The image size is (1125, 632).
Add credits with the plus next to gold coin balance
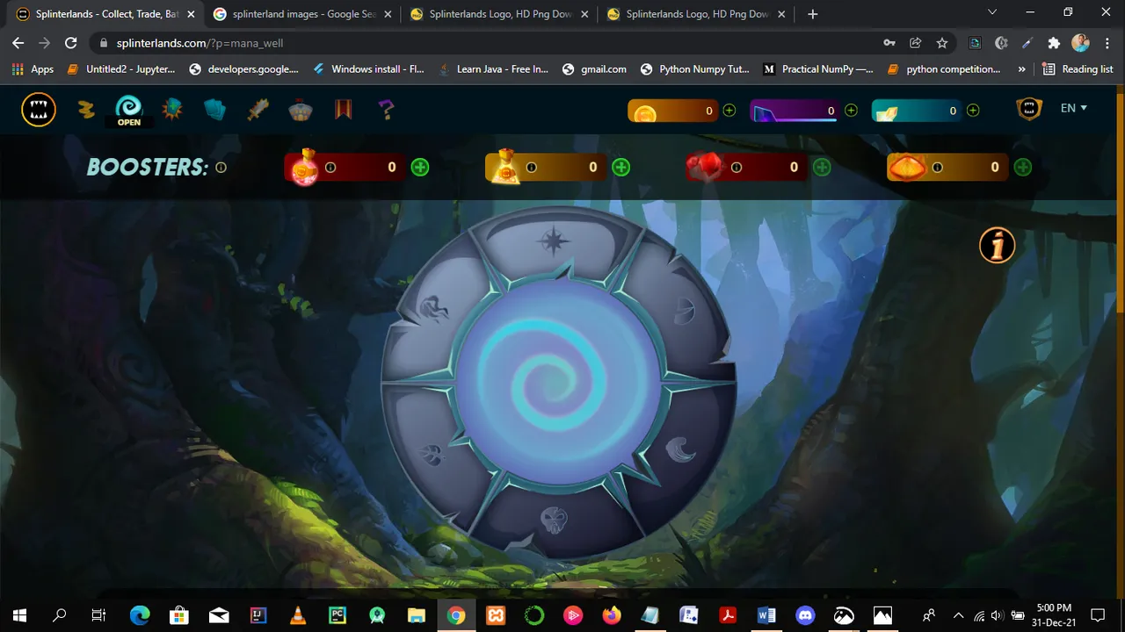coord(729,111)
